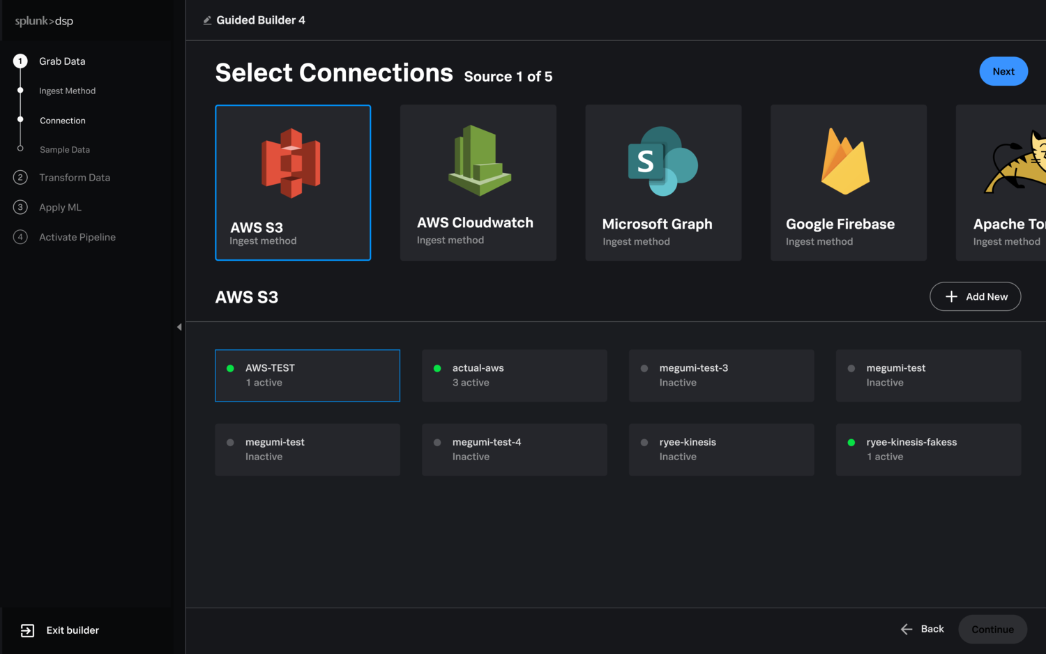Go Back to previous step

(922, 629)
